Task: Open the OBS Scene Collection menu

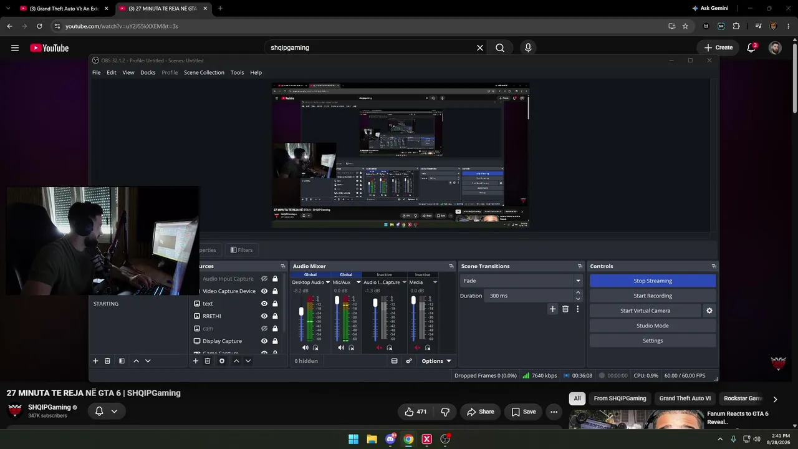Action: tap(204, 72)
